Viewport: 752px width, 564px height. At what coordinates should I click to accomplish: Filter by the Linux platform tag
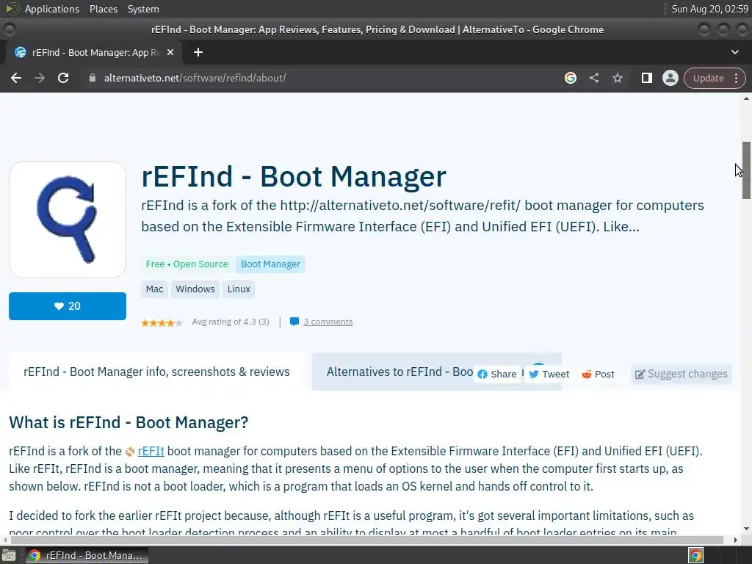(239, 289)
